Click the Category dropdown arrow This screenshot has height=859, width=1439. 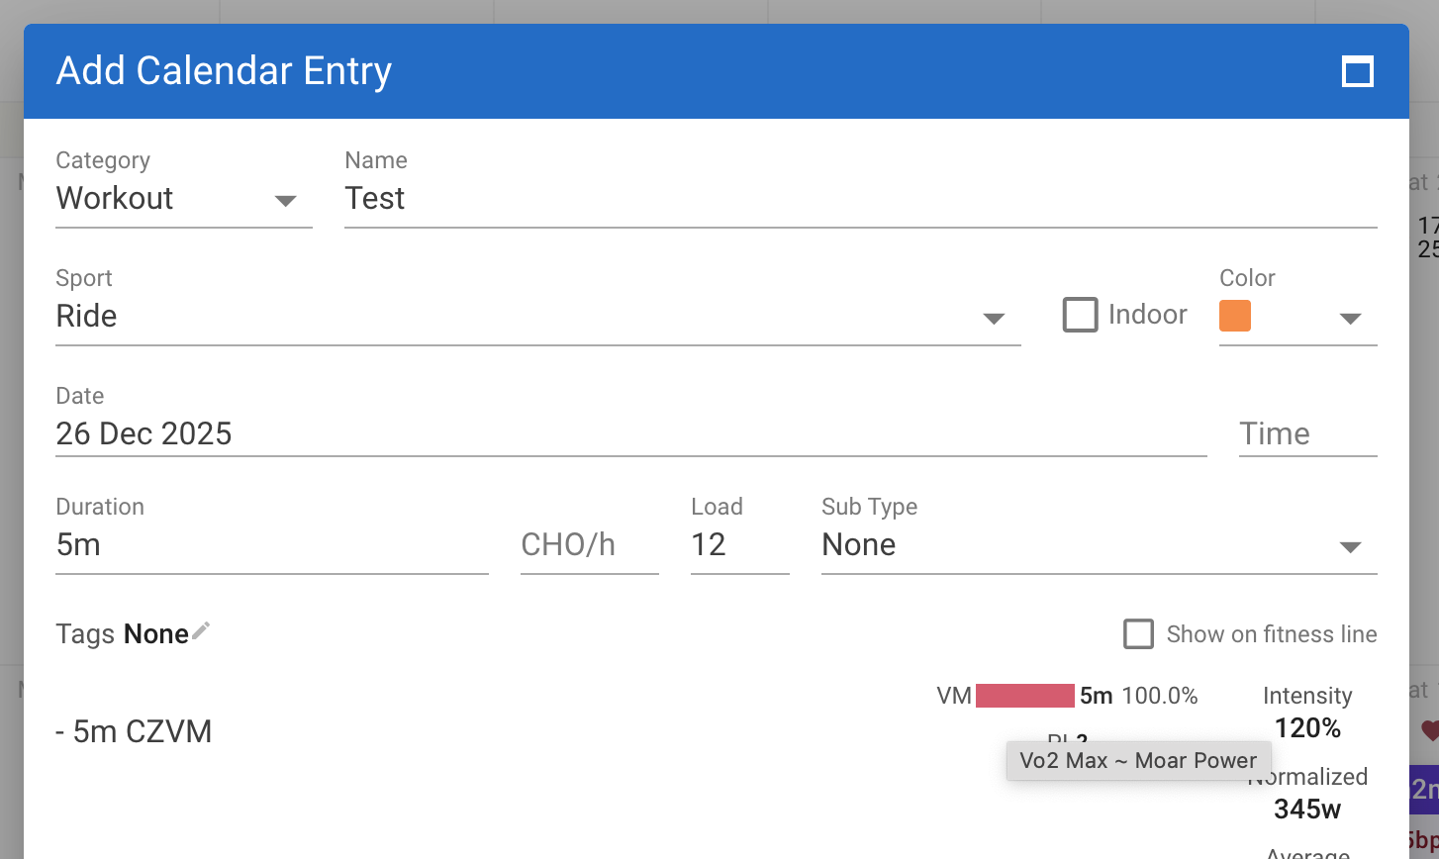click(x=285, y=201)
